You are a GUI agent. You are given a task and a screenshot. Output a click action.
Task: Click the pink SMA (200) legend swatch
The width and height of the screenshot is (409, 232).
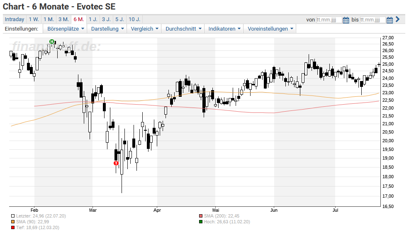(201, 216)
